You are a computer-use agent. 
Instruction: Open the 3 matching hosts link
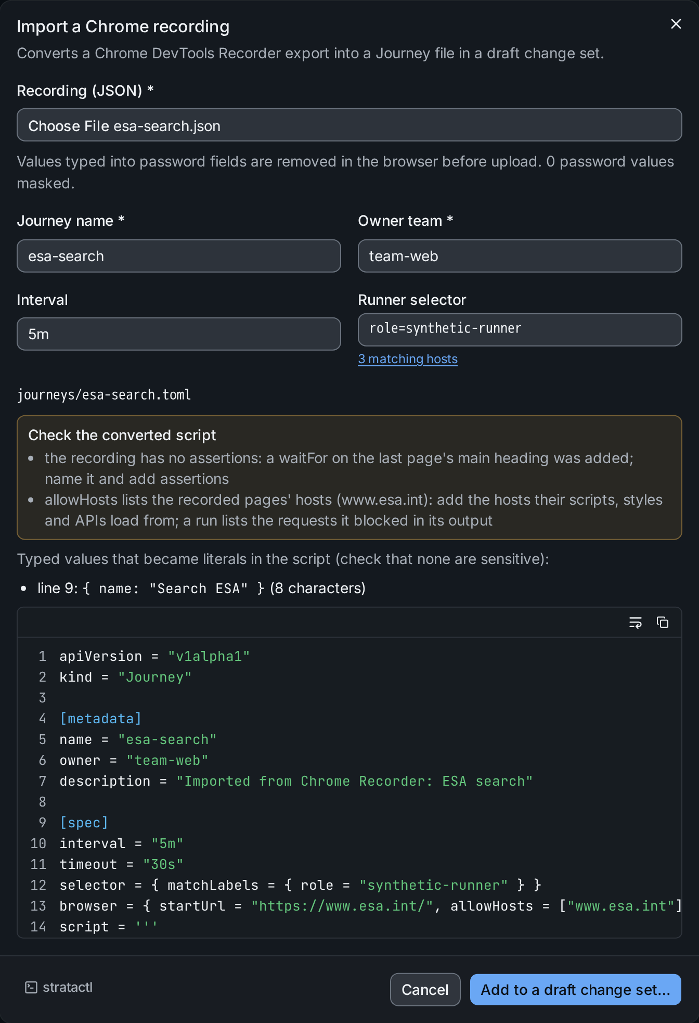(x=408, y=359)
